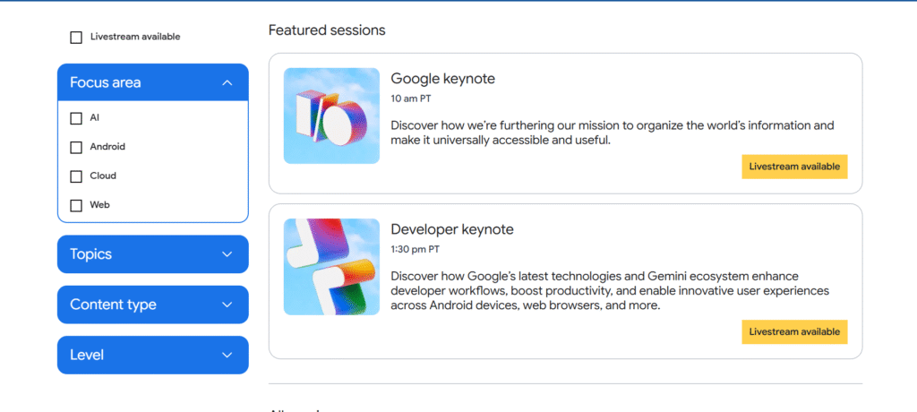This screenshot has height=412, width=917.
Task: Open the Developer keynote session title
Action: [452, 229]
